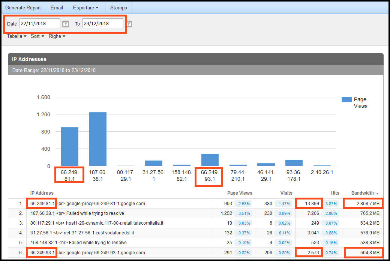Click the 3.51% page views percentage
The height and width of the screenshot is (261, 390).
(x=244, y=213)
